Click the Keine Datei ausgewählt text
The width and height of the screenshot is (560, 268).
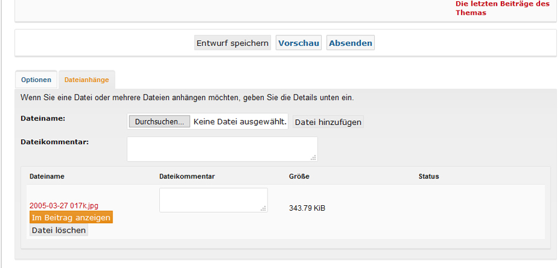240,122
